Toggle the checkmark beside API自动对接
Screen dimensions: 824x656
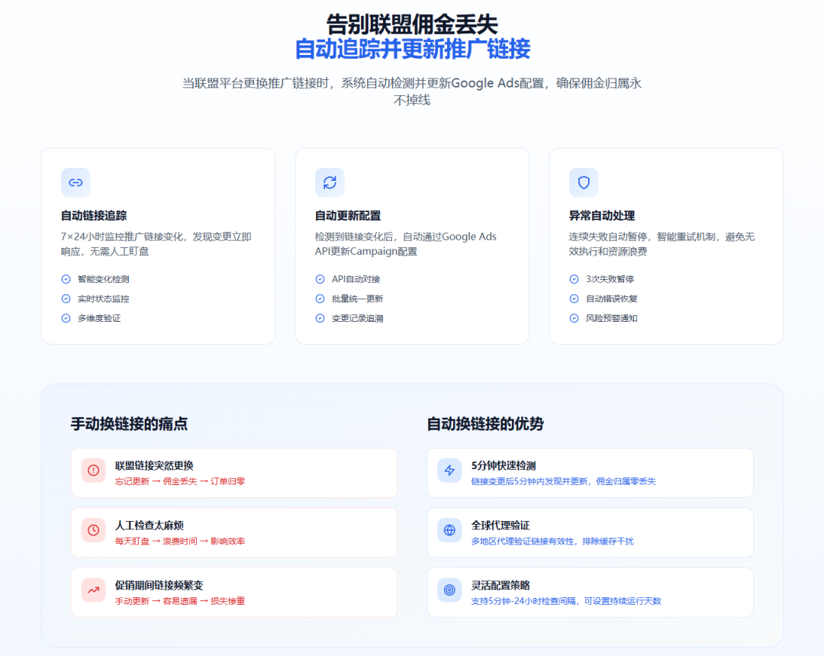point(320,279)
